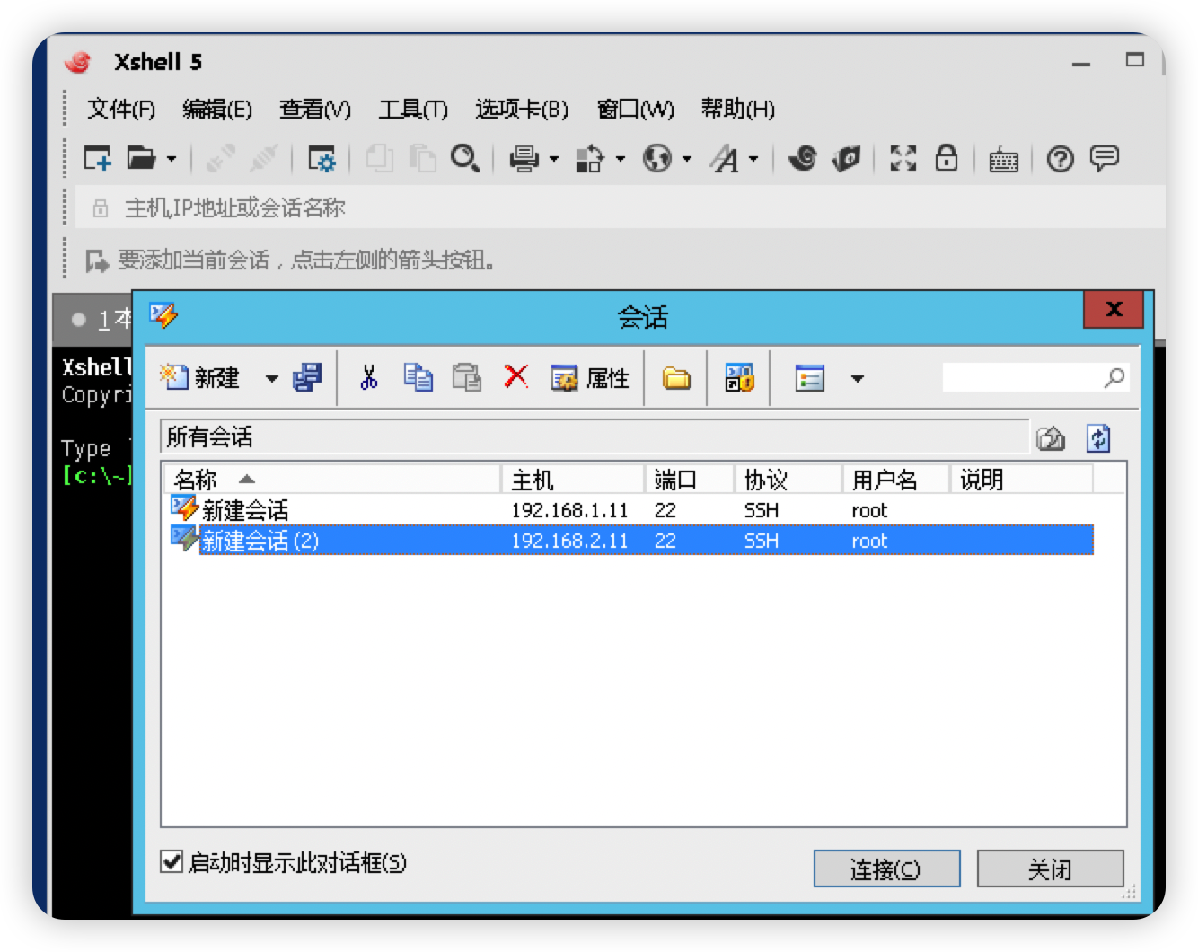Screen dimensions: 1198x952
Task: Click the scissors cut icon in Sessions dialog
Action: [368, 377]
